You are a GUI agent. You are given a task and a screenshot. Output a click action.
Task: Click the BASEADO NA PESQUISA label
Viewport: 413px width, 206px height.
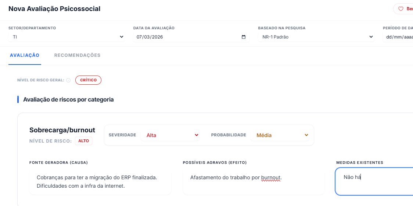pos(282,28)
